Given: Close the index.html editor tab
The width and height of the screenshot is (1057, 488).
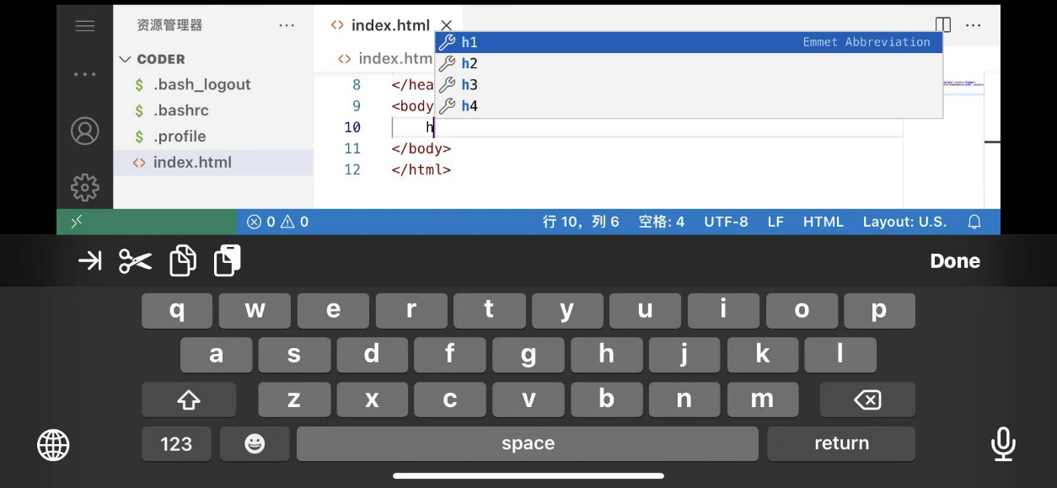Looking at the screenshot, I should point(447,26).
